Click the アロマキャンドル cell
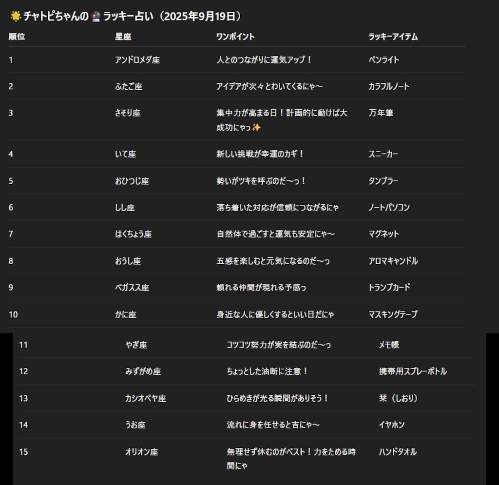The image size is (499, 485). click(393, 261)
